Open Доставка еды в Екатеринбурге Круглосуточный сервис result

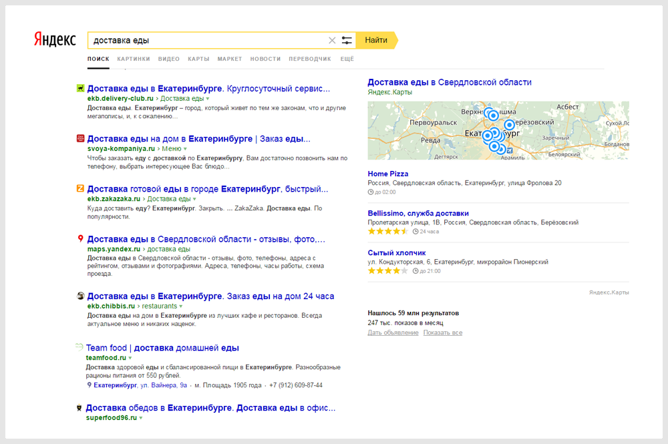tap(208, 89)
